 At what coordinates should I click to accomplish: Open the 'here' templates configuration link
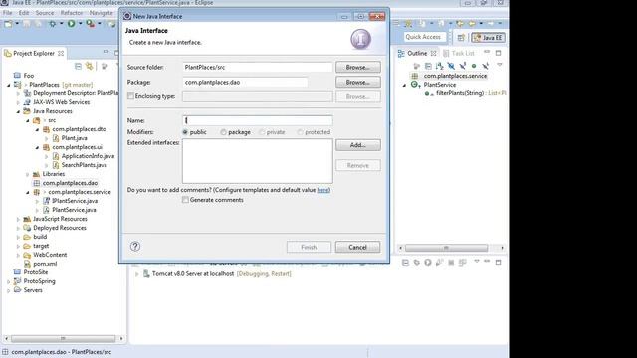click(322, 190)
